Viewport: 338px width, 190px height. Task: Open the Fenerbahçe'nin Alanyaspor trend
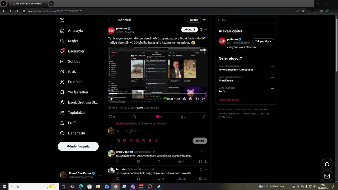(x=236, y=70)
